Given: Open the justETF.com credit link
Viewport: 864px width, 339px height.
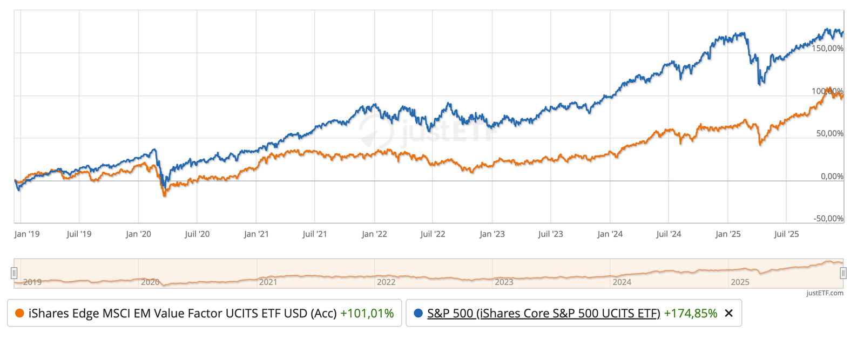Looking at the screenshot, I should [x=825, y=293].
